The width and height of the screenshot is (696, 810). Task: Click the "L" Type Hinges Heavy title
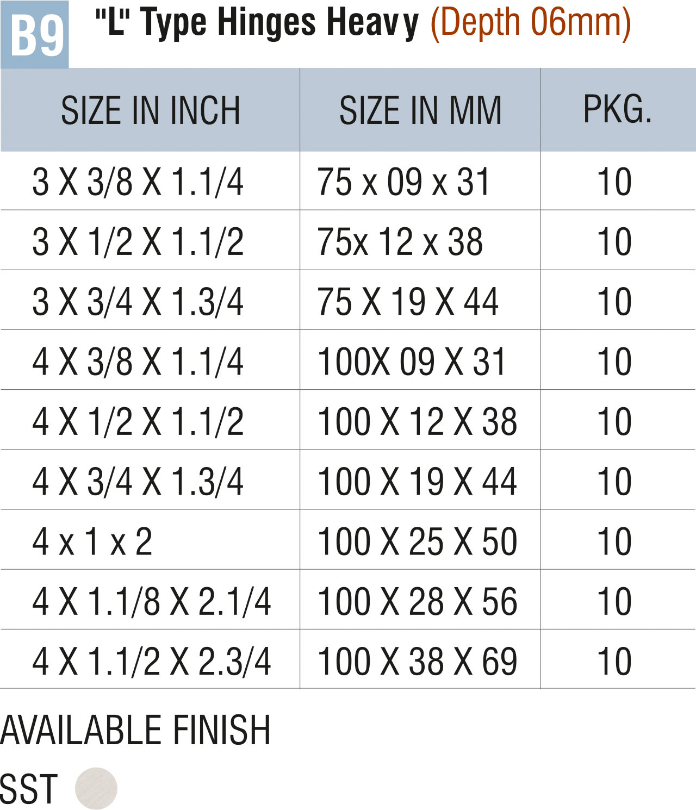click(x=257, y=24)
